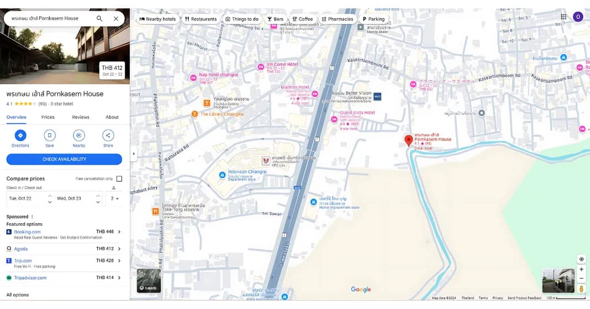This screenshot has height=309, width=590.
Task: Zoom in on the map
Action: point(581,270)
